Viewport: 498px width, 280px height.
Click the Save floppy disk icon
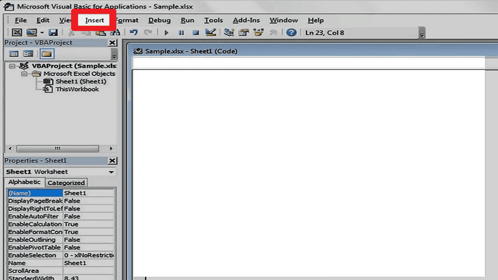tap(53, 32)
